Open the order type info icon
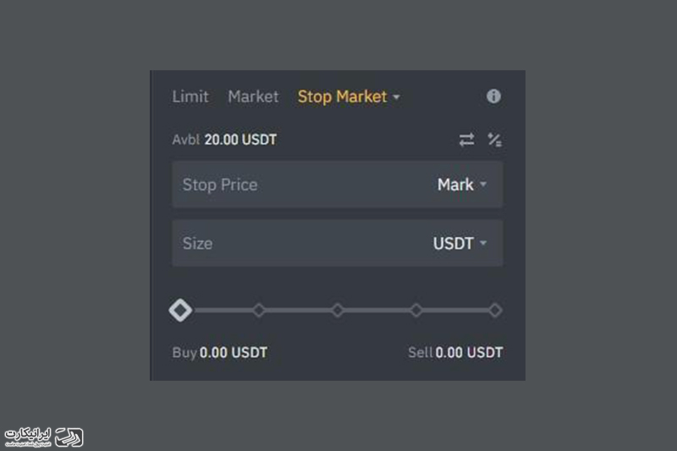This screenshot has width=677, height=451. 493,96
